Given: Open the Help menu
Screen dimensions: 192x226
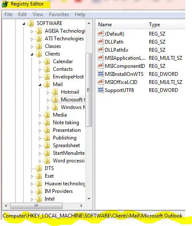Looking at the screenshot, I should point(80,14).
